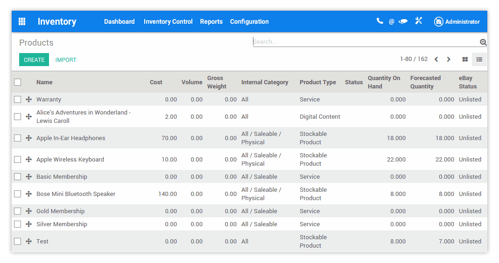The image size is (499, 263).
Task: Click the developer tools wrench icon
Action: (419, 21)
